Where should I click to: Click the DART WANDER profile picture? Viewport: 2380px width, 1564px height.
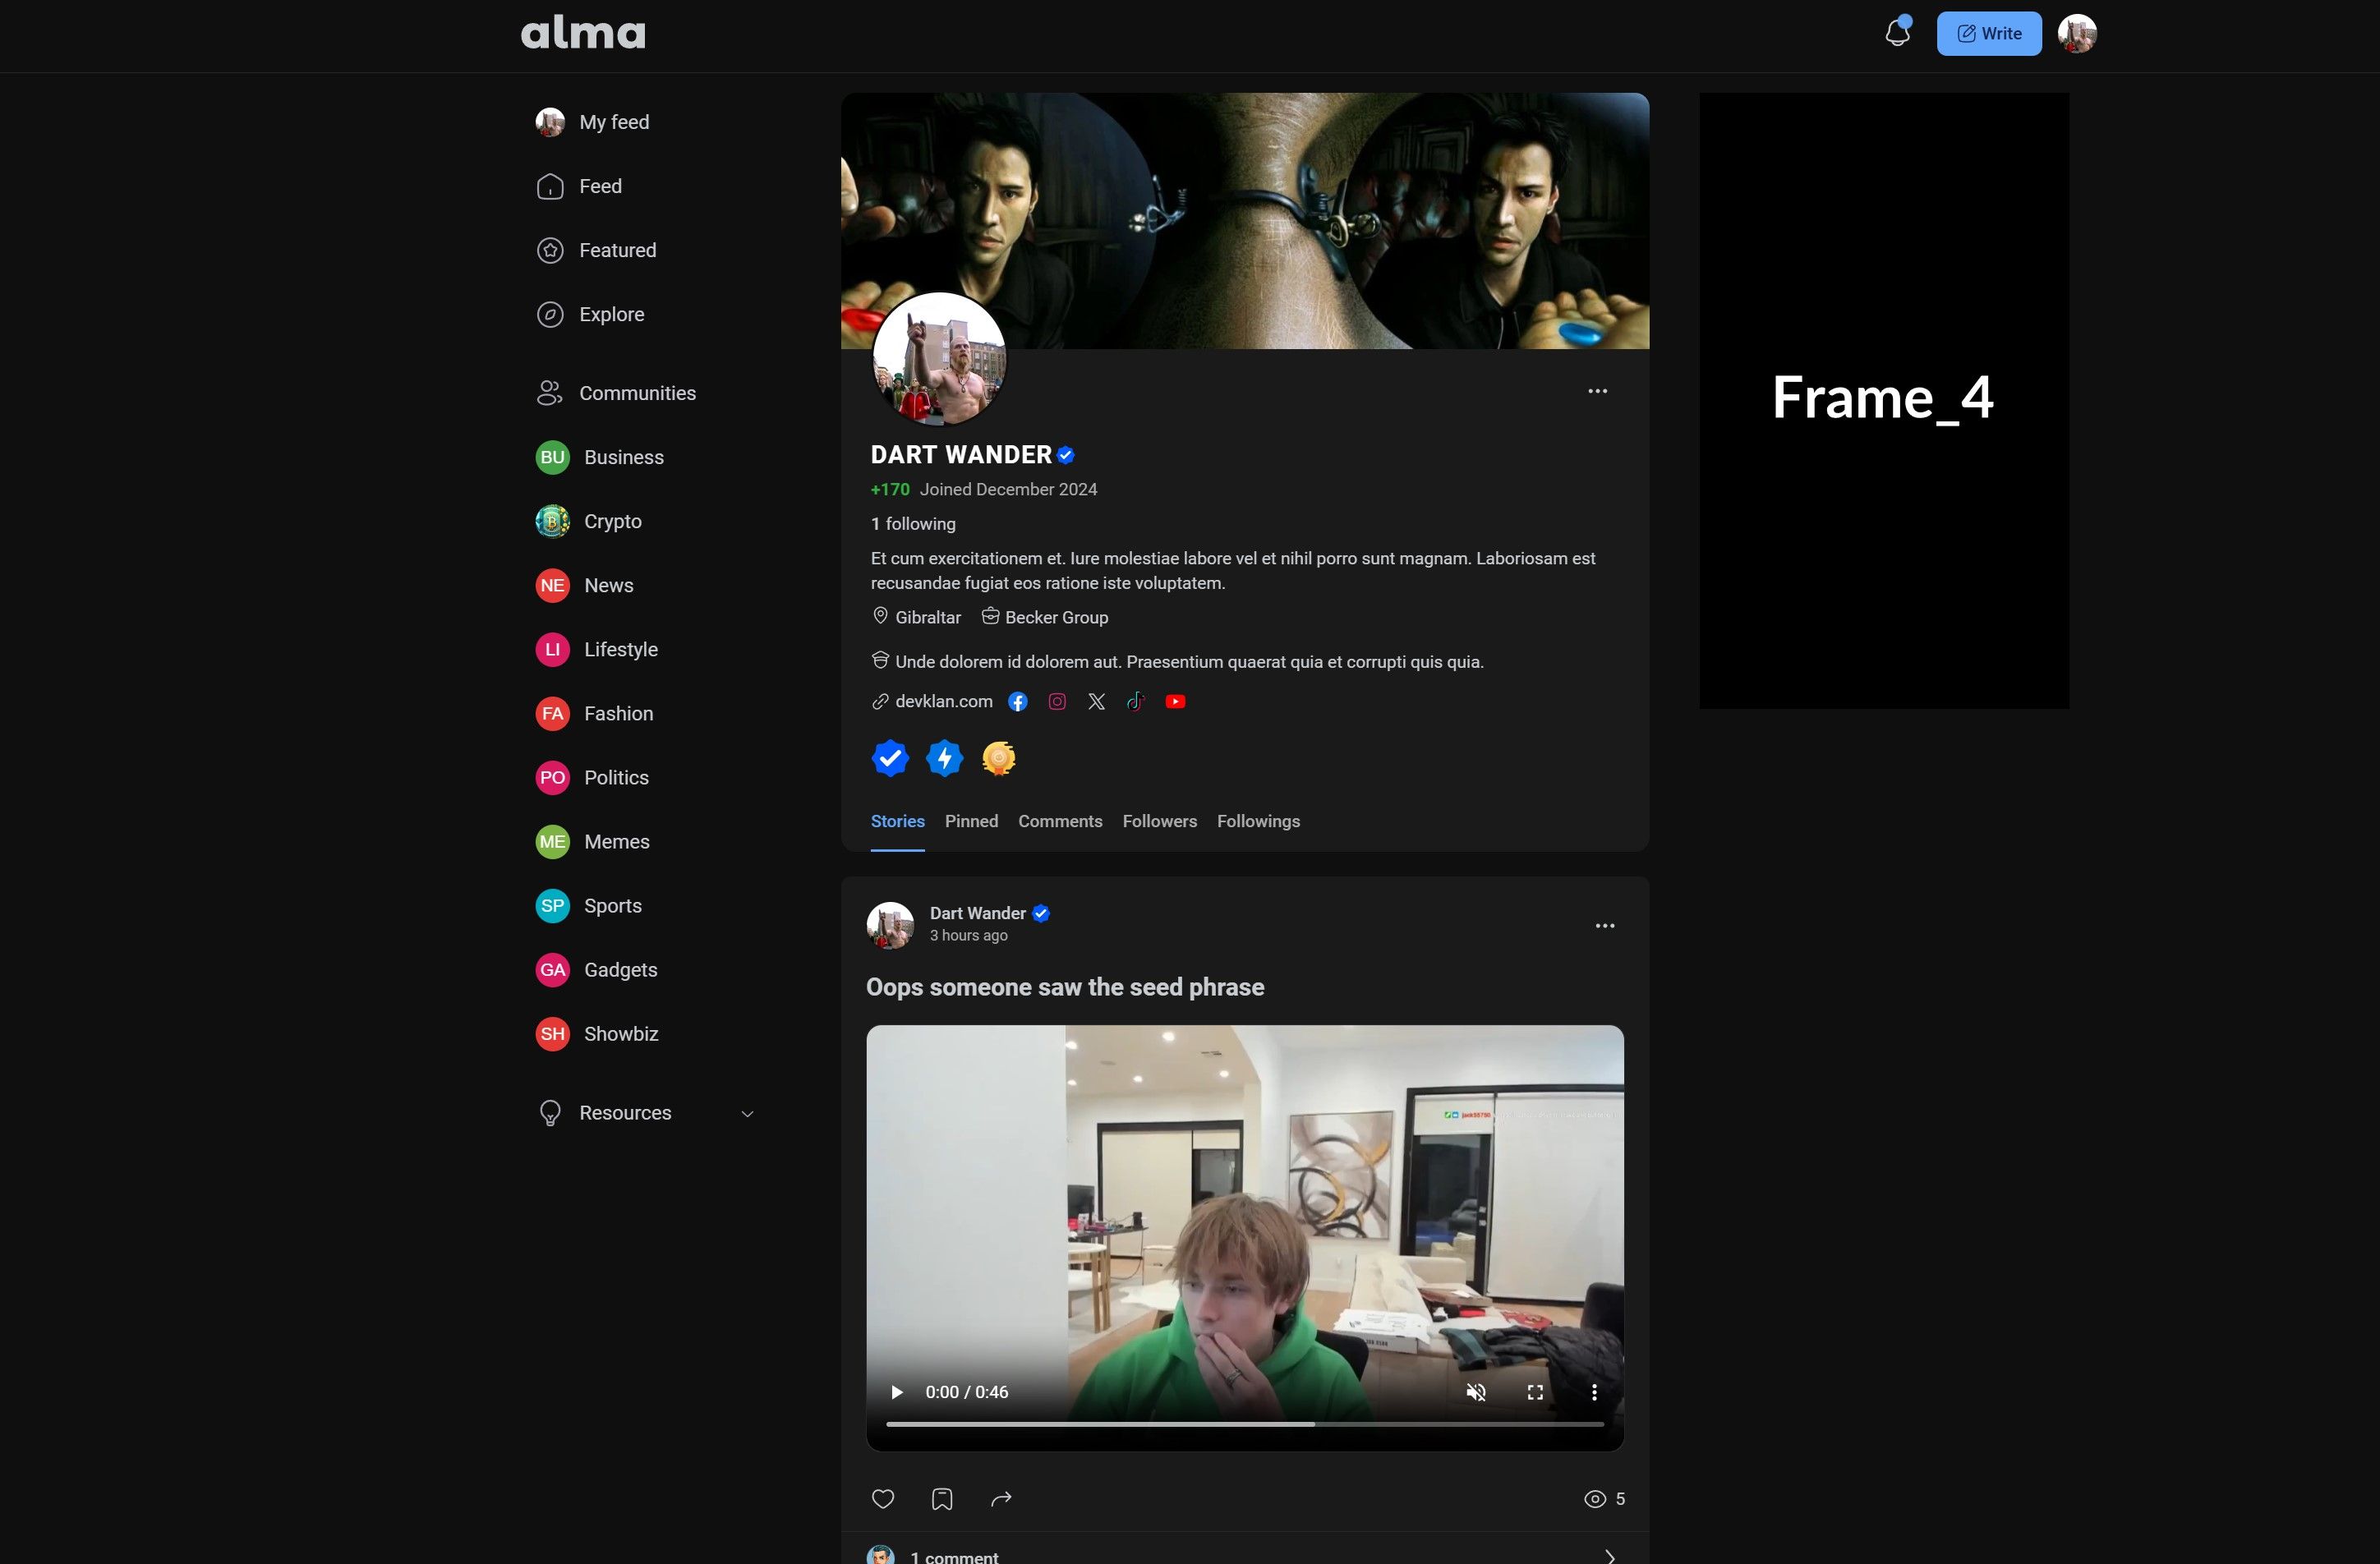coord(939,359)
